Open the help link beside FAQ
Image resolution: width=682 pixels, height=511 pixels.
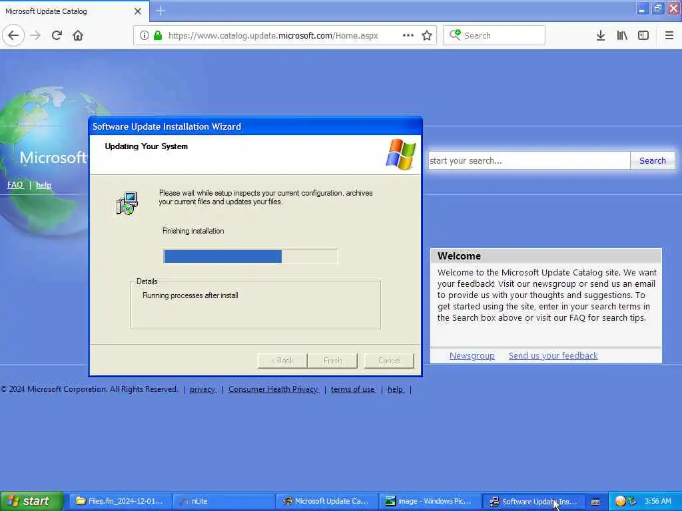coord(43,185)
